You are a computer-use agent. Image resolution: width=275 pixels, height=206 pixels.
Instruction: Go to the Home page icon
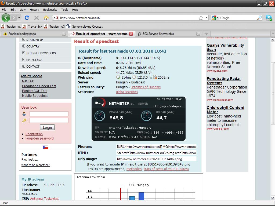point(46,18)
